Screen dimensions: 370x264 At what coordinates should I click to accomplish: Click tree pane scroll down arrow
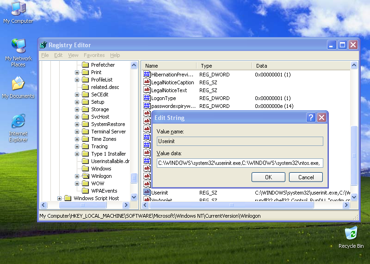[x=134, y=197]
